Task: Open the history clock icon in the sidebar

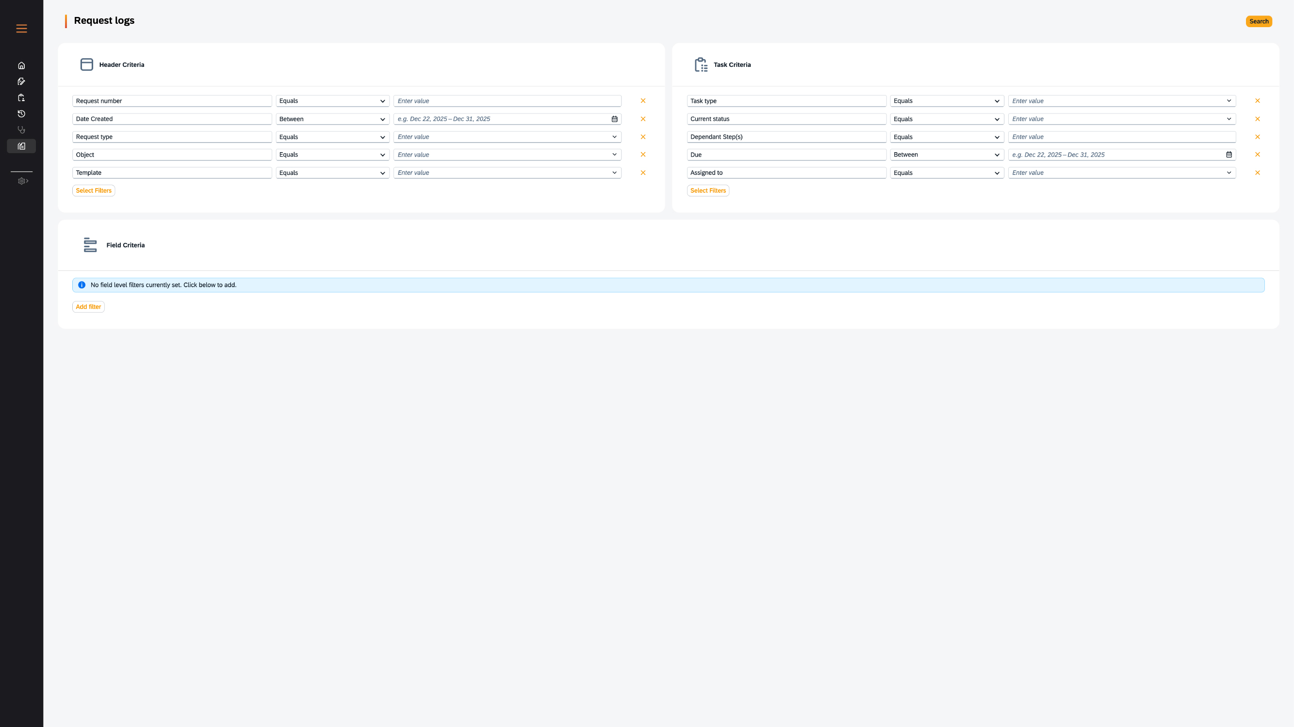Action: click(x=22, y=114)
